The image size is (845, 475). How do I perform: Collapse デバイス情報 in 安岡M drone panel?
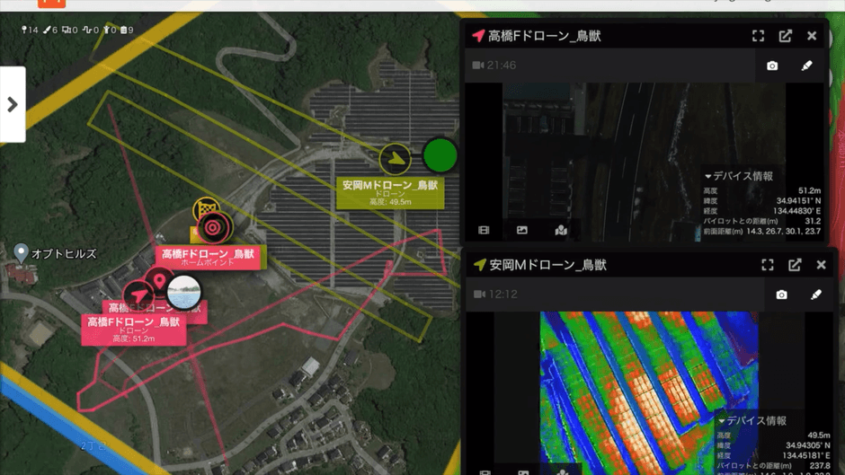pyautogui.click(x=752, y=420)
